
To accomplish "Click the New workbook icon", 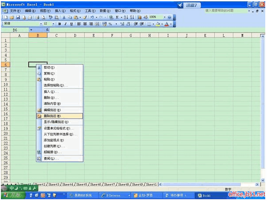I will pos(6,17).
